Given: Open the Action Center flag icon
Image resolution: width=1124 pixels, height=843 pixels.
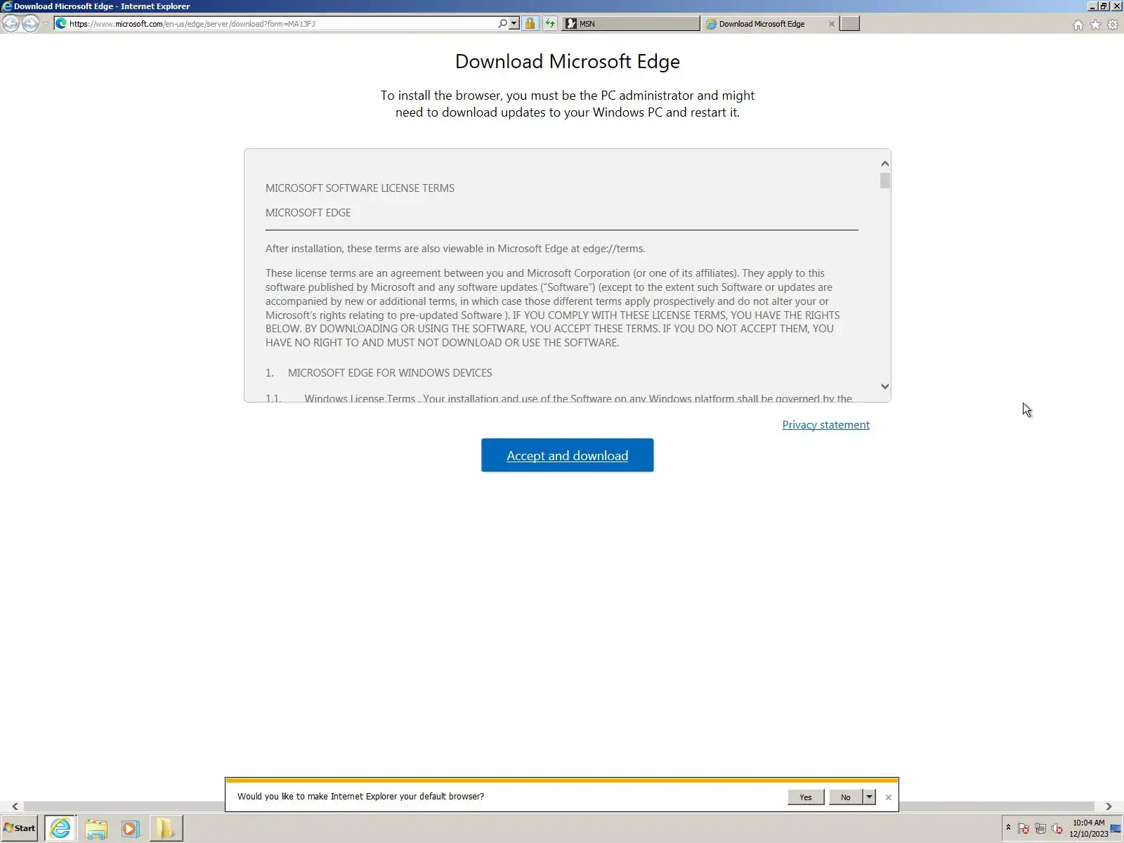Looking at the screenshot, I should coord(1024,829).
